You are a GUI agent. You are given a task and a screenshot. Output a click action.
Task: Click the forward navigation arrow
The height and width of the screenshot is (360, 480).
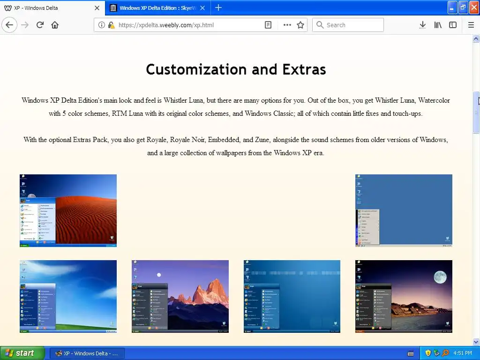click(x=25, y=25)
